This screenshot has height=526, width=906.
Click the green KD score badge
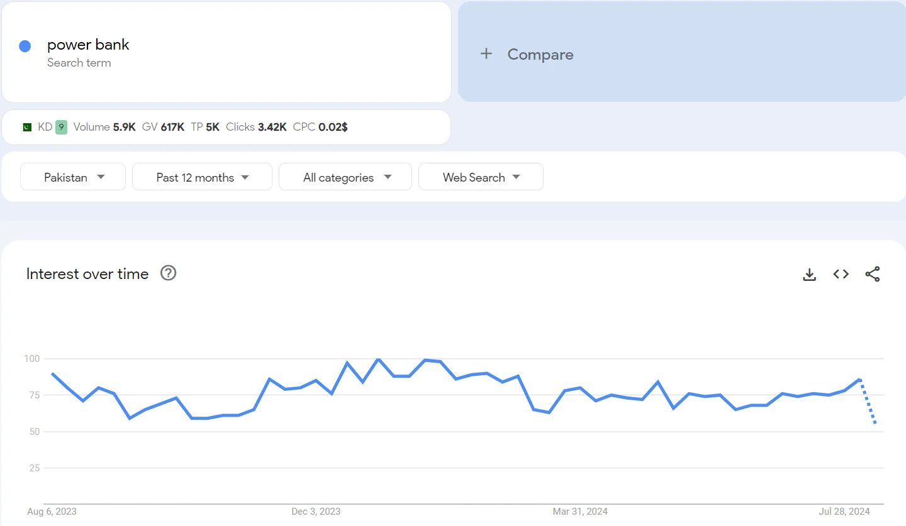(60, 126)
